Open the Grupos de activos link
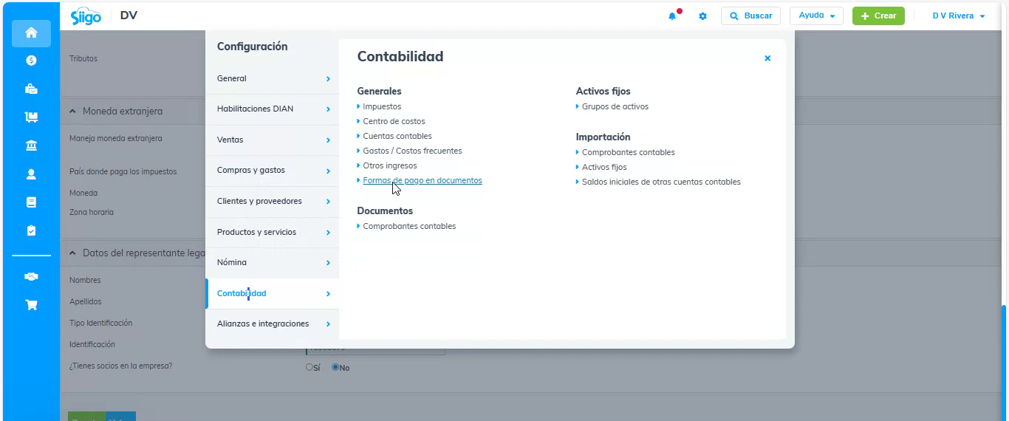1009x421 pixels. click(615, 106)
